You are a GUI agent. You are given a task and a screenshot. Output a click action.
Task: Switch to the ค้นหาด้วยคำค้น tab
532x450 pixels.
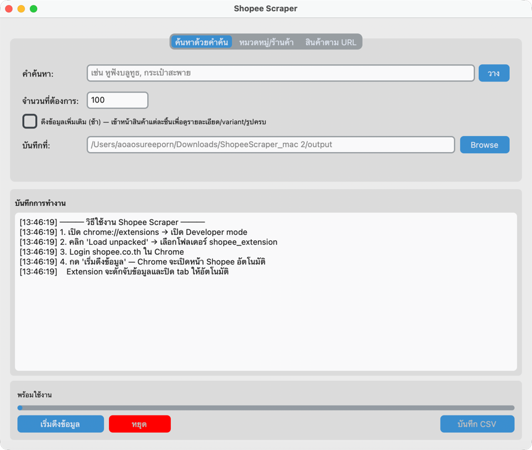[202, 42]
